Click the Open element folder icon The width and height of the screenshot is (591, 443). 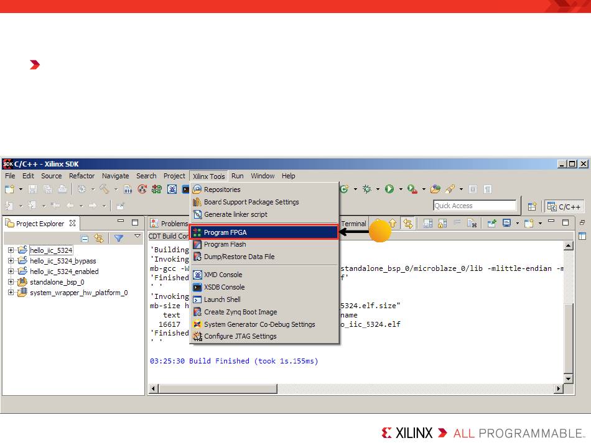435,189
